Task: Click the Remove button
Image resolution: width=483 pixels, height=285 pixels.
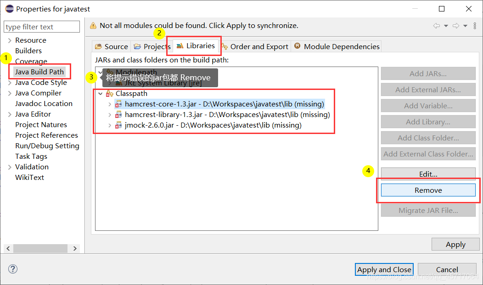Action: pyautogui.click(x=428, y=190)
